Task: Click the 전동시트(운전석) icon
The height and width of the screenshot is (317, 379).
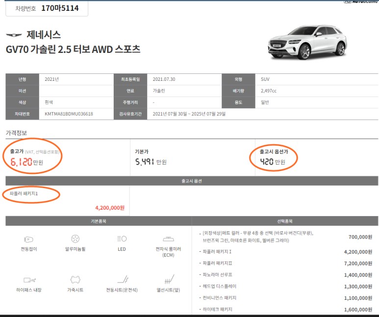Action: (x=123, y=280)
